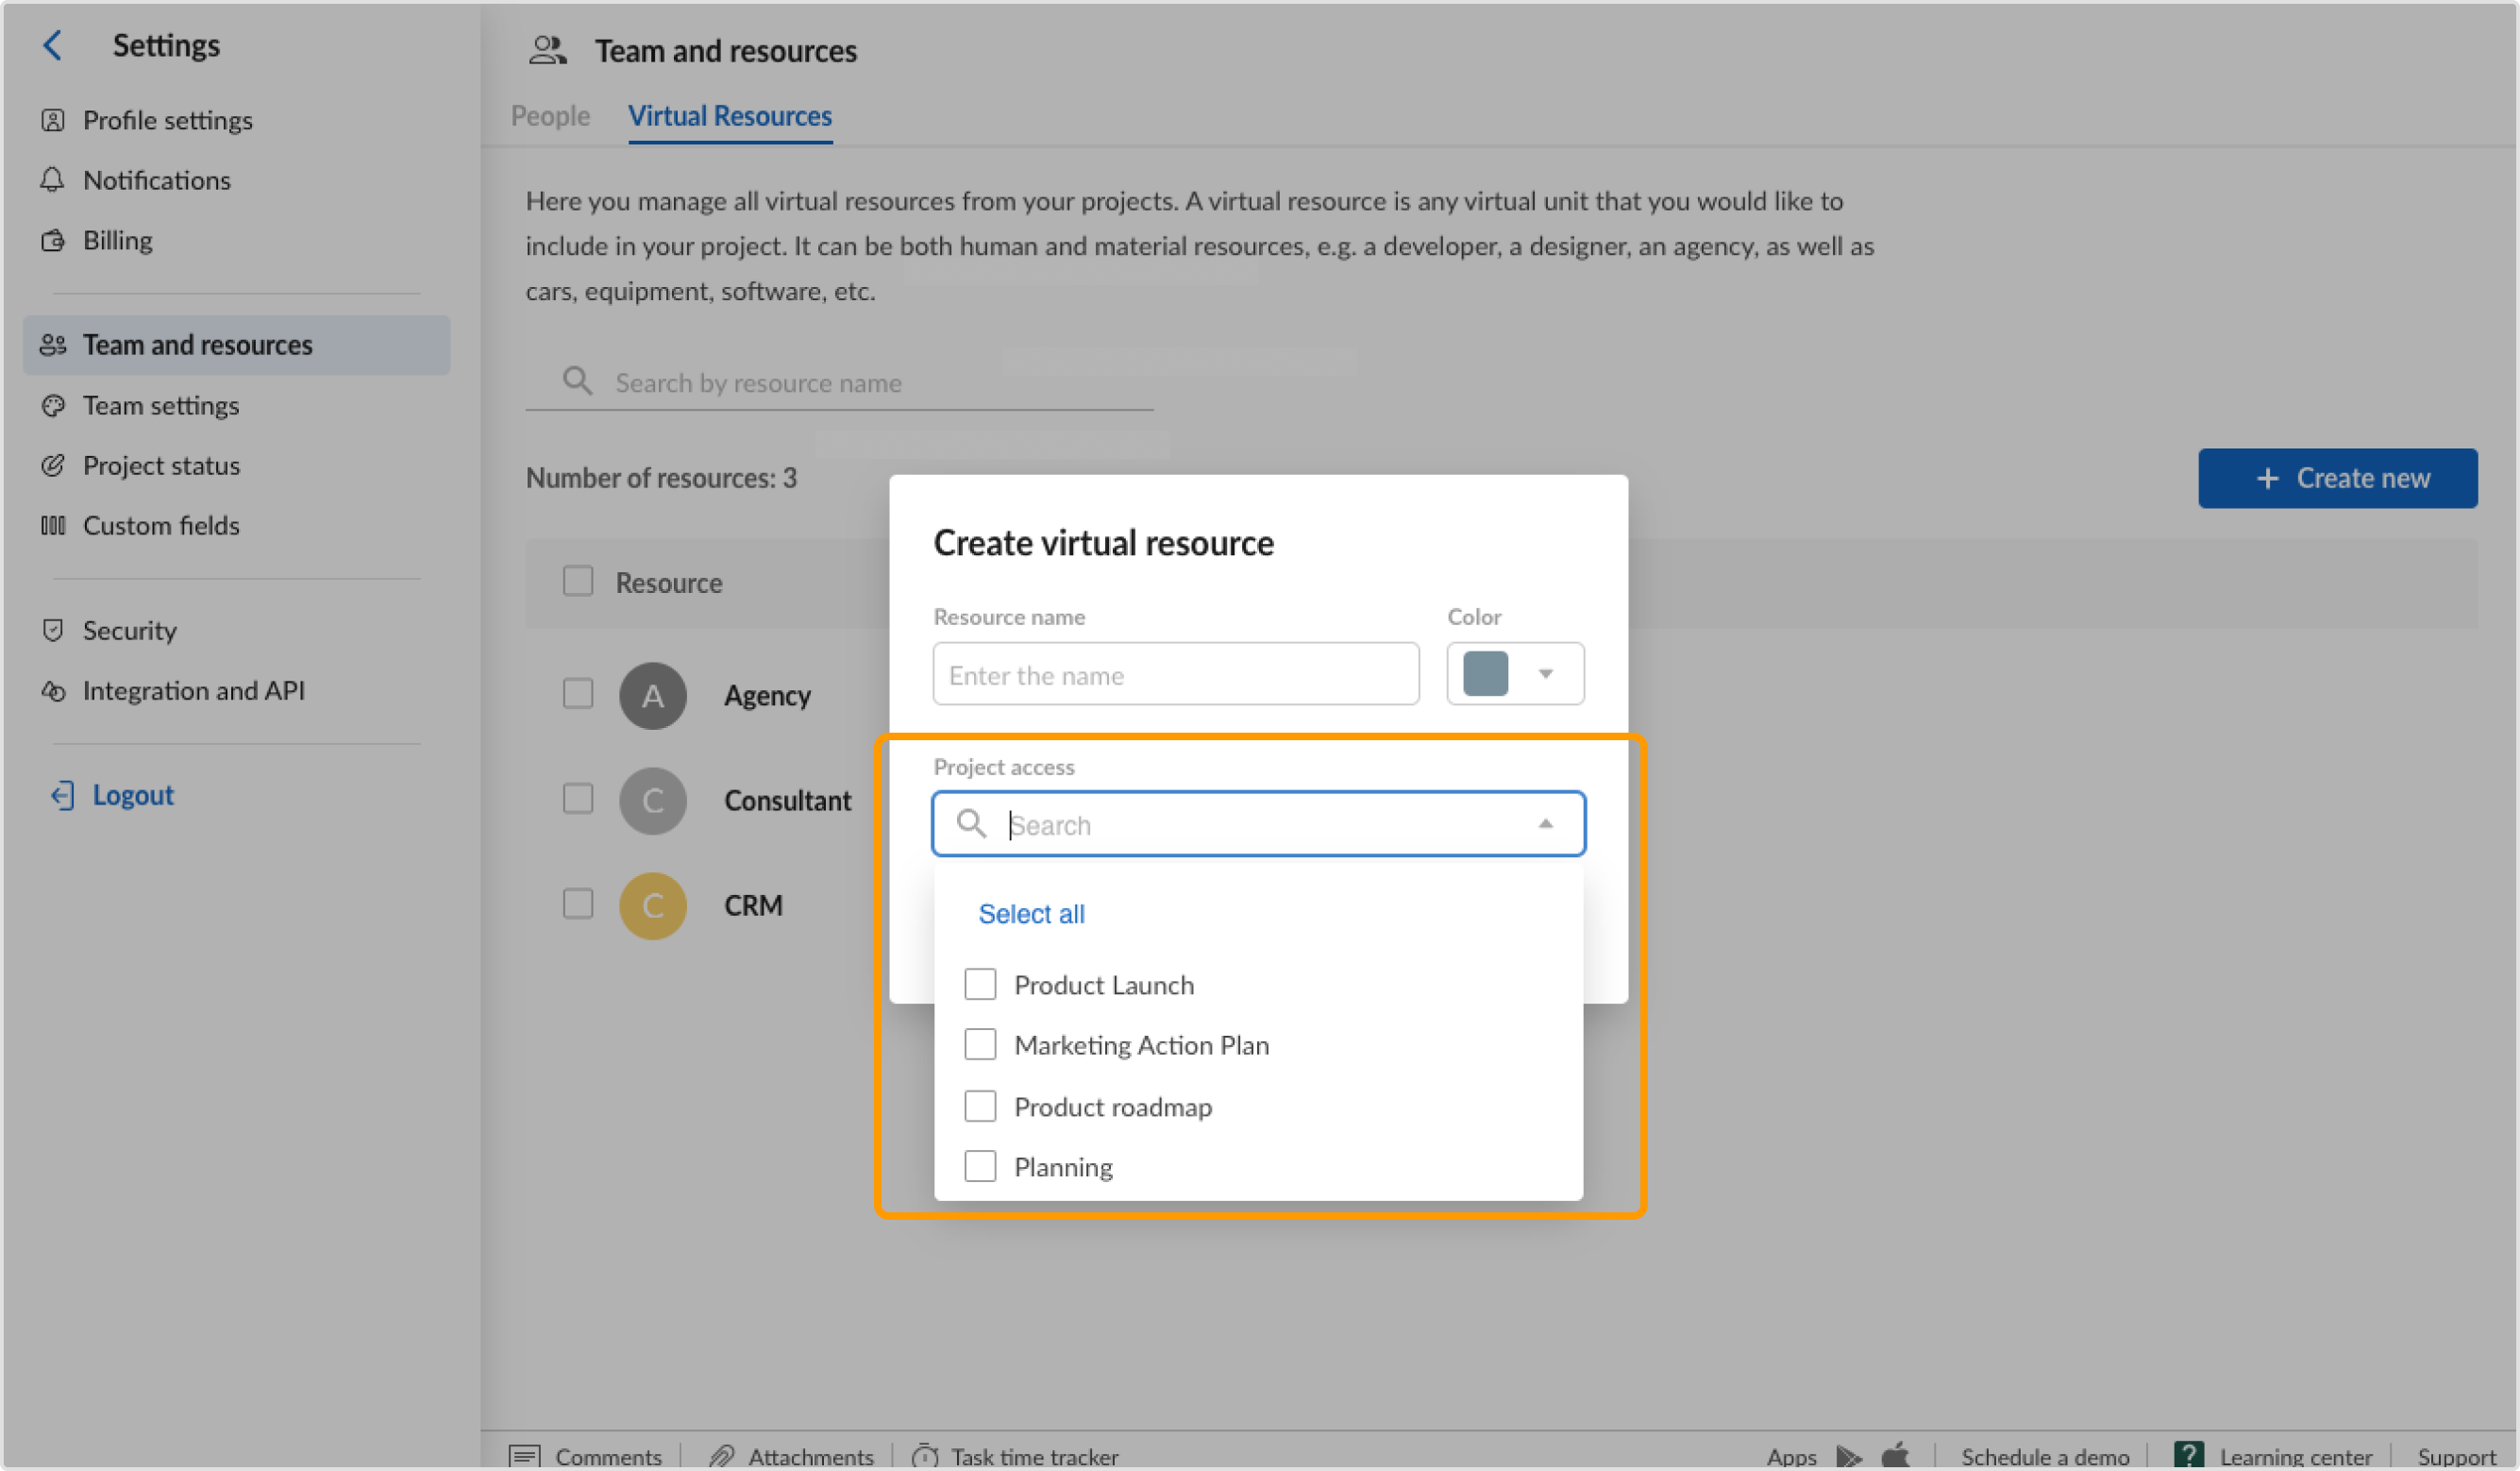
Task: Click the back arrow next to Settings
Action: coord(52,45)
